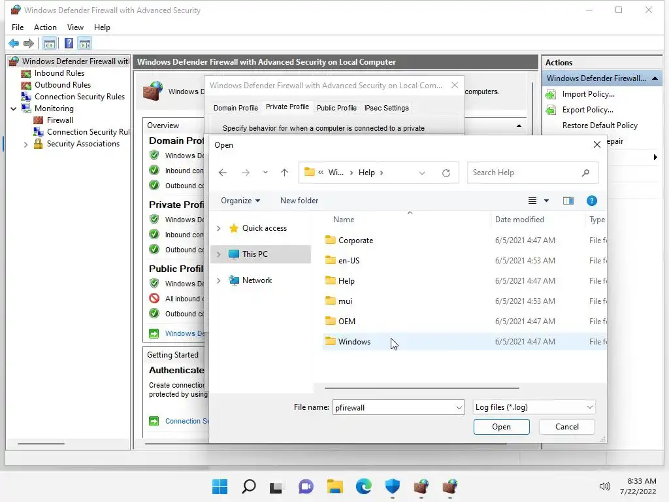Open recent locations dropdown in Open dialog
This screenshot has width=669, height=502.
[265, 173]
